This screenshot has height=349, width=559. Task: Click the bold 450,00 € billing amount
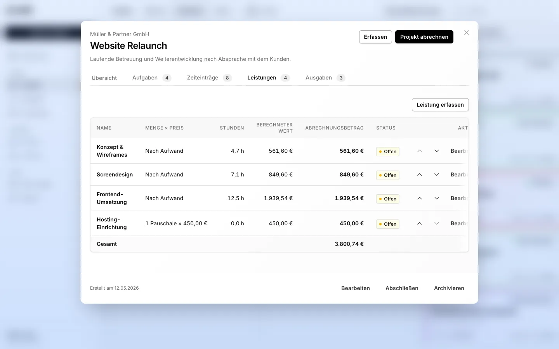click(x=352, y=223)
